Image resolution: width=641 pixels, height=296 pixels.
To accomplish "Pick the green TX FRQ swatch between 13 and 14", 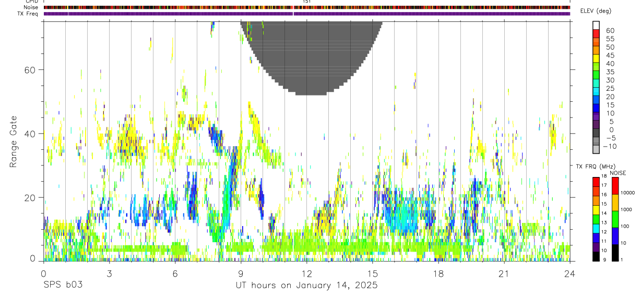I will (x=596, y=218).
